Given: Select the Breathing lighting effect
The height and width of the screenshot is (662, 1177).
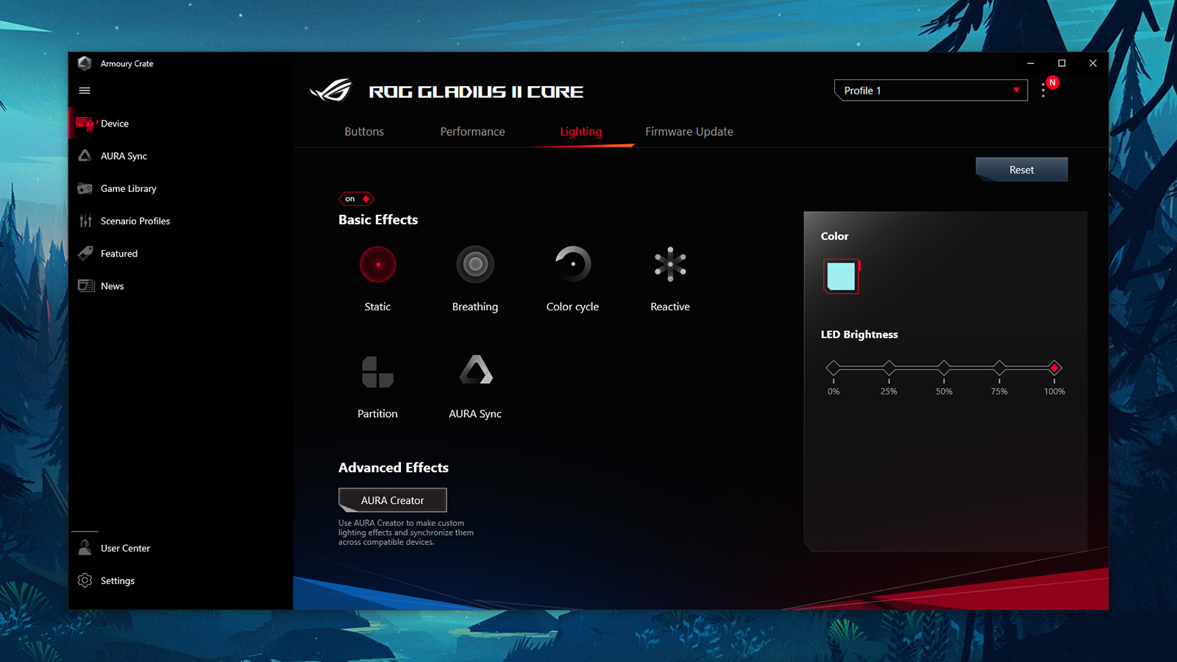Looking at the screenshot, I should (x=475, y=264).
